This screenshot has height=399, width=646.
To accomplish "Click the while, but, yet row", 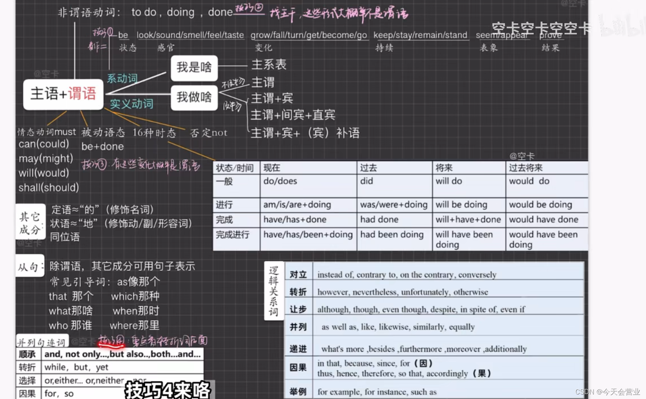I will (76, 367).
